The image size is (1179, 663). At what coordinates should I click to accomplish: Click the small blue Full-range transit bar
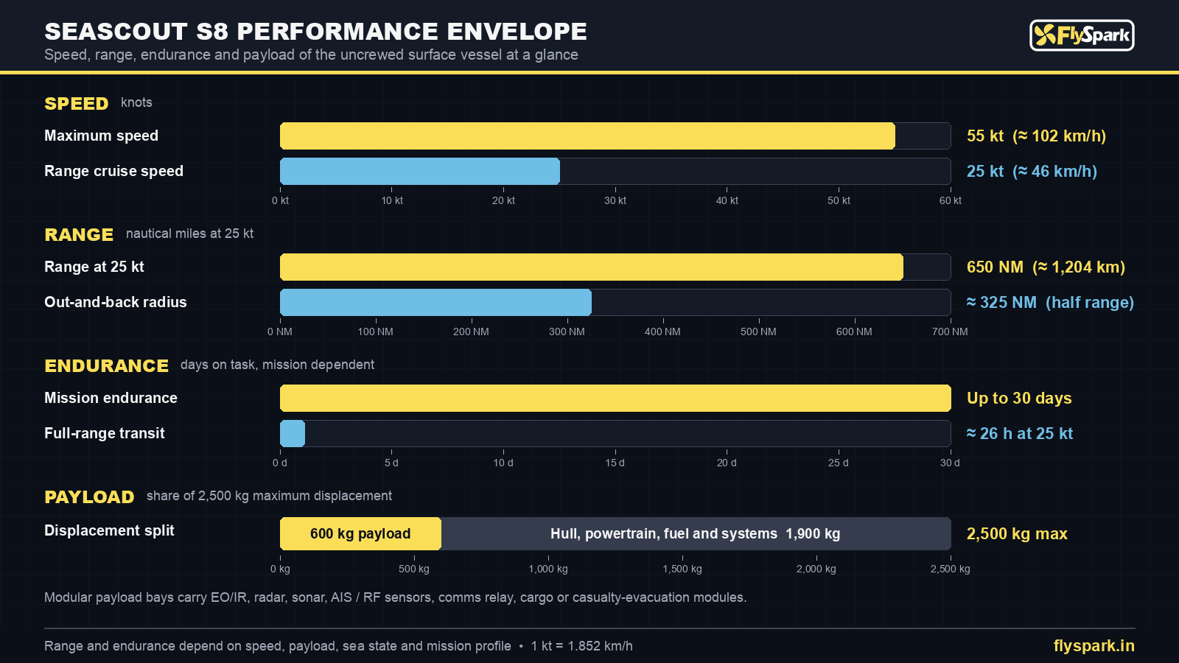[x=293, y=434]
